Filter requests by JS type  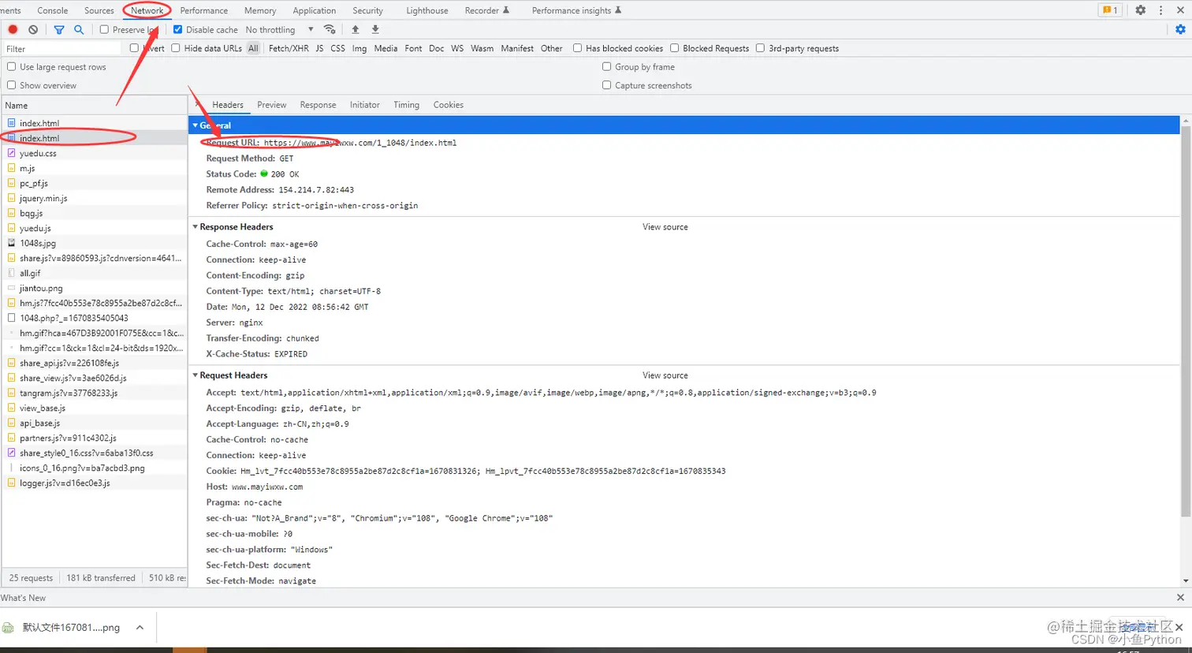[319, 48]
